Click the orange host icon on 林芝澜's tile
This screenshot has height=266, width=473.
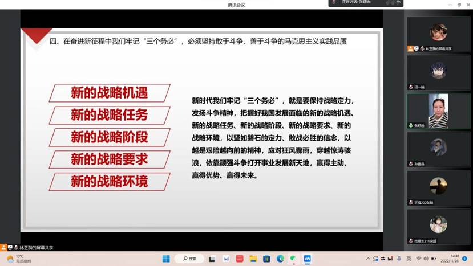410,49
